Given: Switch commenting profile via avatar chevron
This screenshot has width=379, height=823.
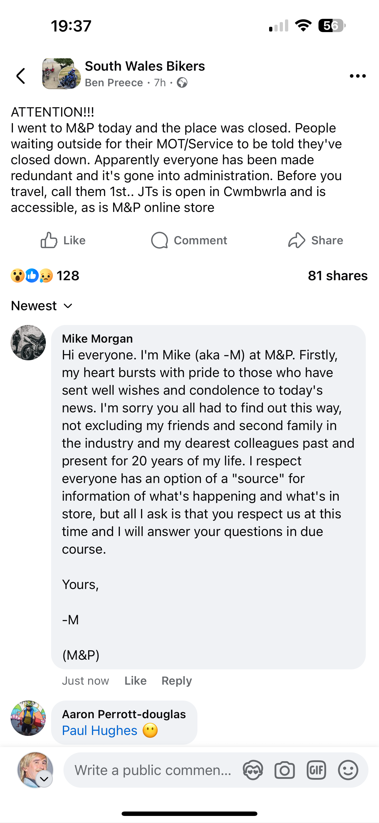Looking at the screenshot, I should click(x=44, y=779).
